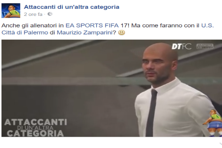Follow the EA SPORTS FIFA link
Viewport: 222px width, 148px height.
tap(92, 26)
